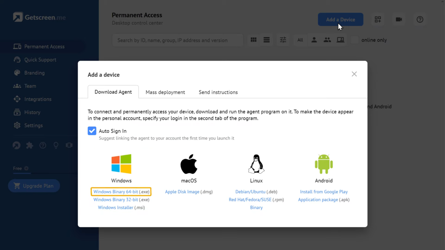Download Windows Installer msi
This screenshot has height=250, width=445.
[x=121, y=208]
